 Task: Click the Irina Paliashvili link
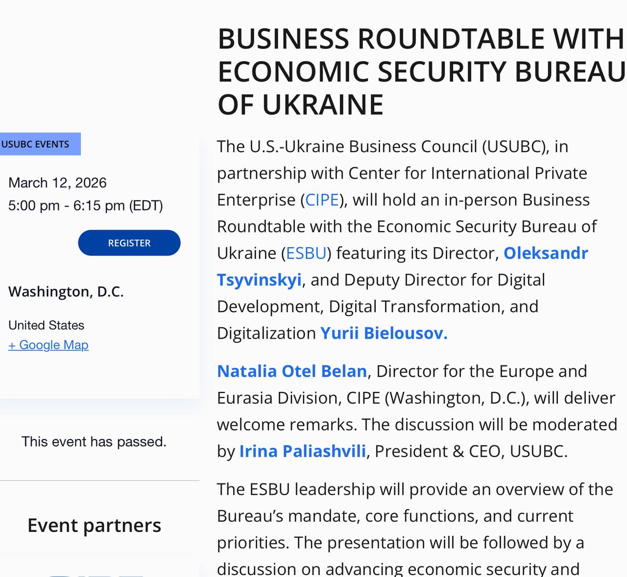point(303,451)
